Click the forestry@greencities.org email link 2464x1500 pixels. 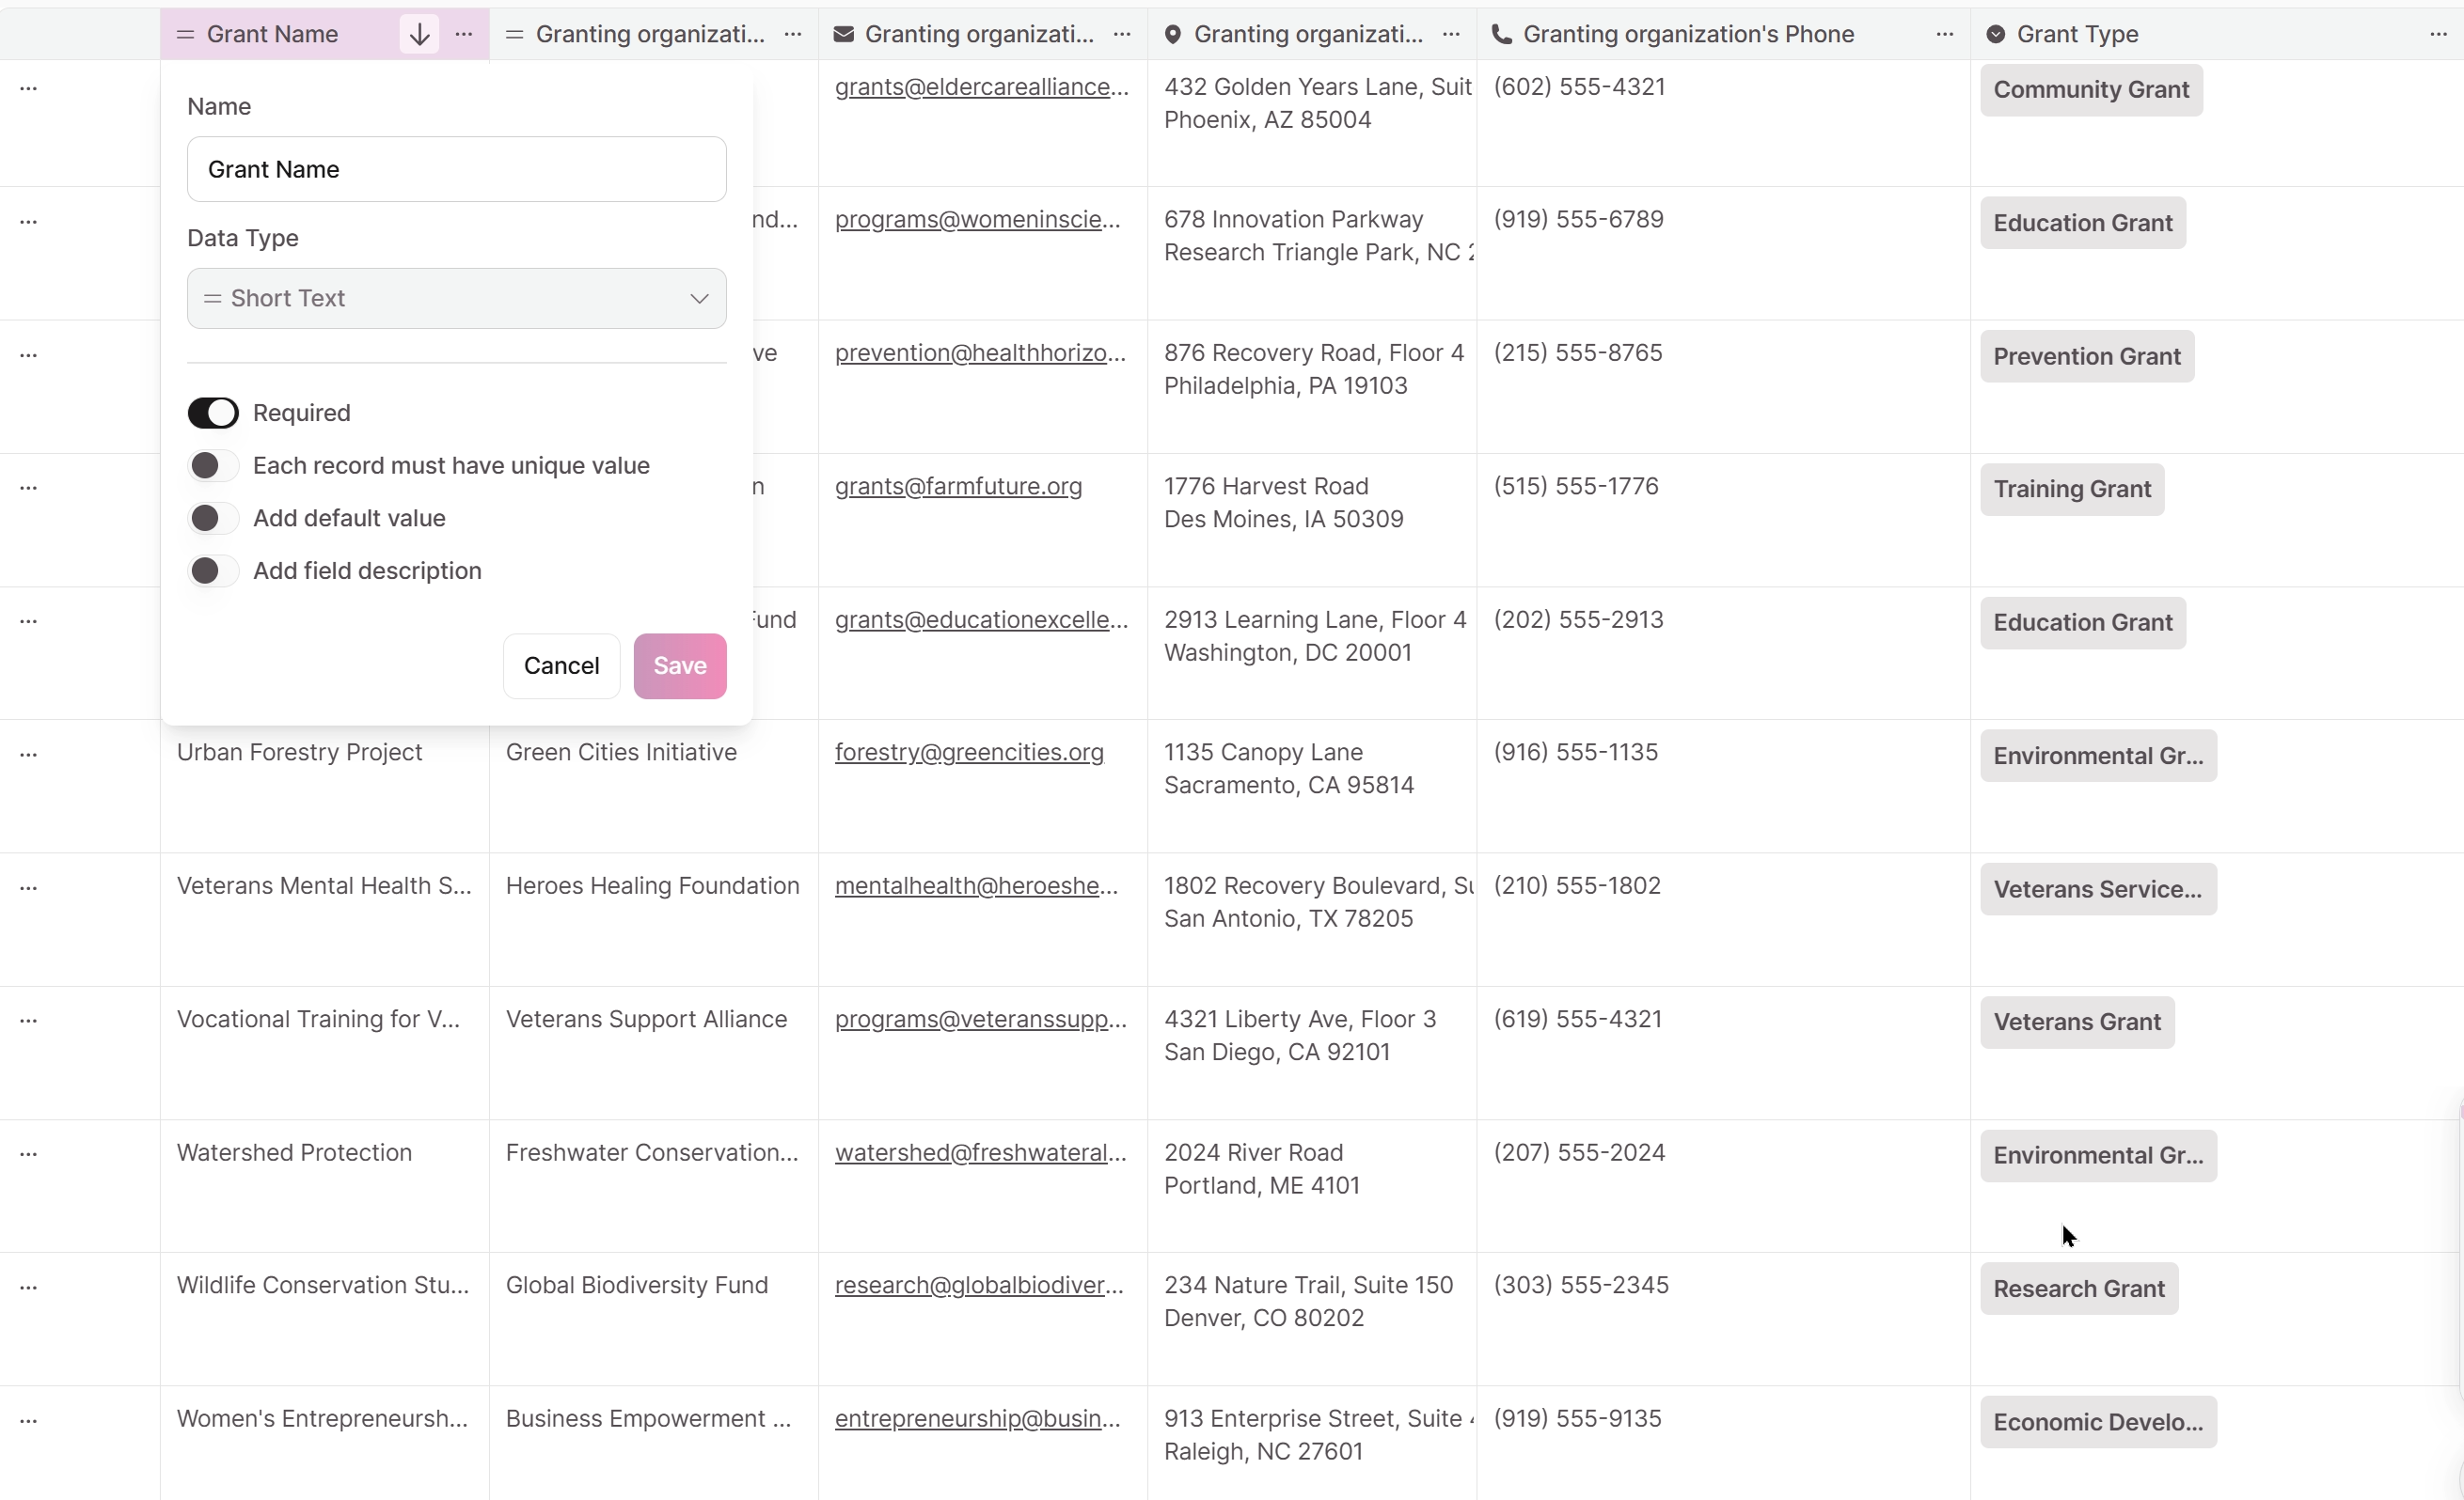[968, 751]
